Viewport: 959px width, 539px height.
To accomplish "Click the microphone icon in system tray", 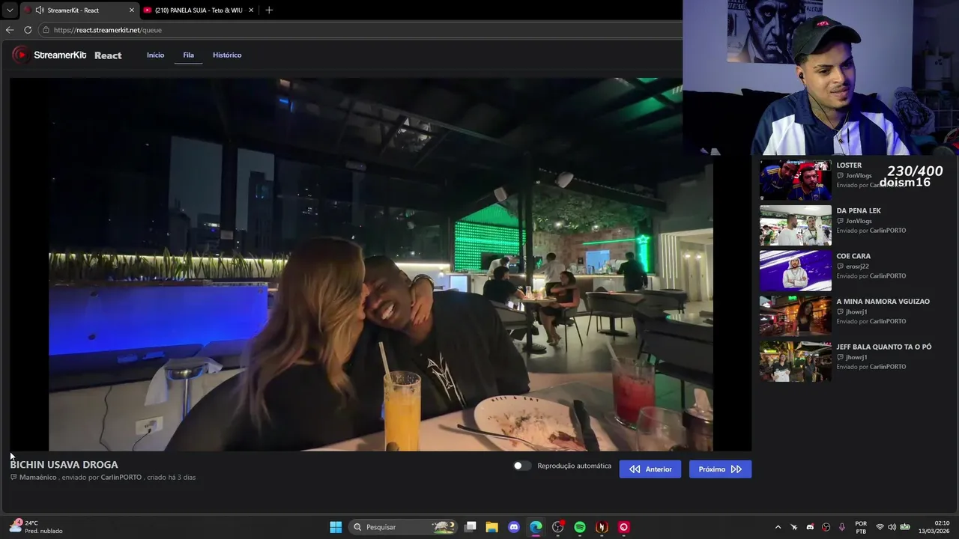I will pyautogui.click(x=842, y=527).
